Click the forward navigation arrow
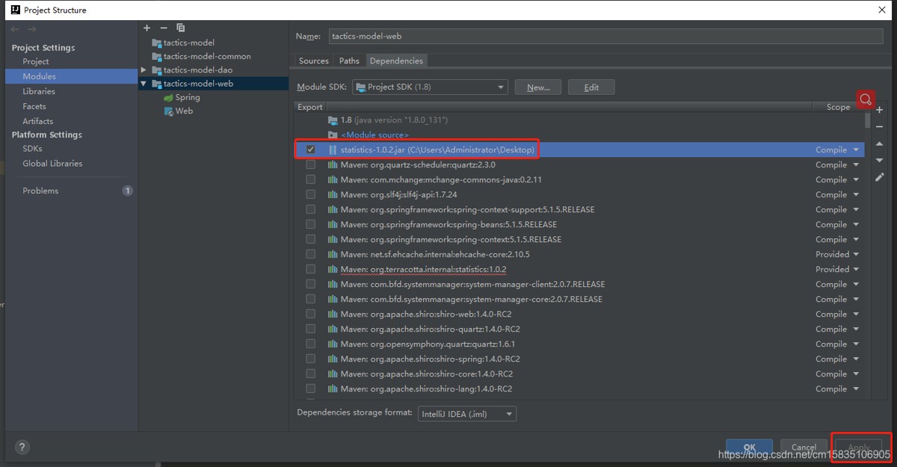The height and width of the screenshot is (467, 897). (31, 28)
